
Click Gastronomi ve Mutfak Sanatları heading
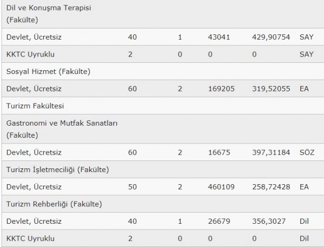[x=62, y=129]
